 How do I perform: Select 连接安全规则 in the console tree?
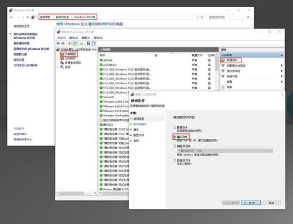[x=73, y=63]
